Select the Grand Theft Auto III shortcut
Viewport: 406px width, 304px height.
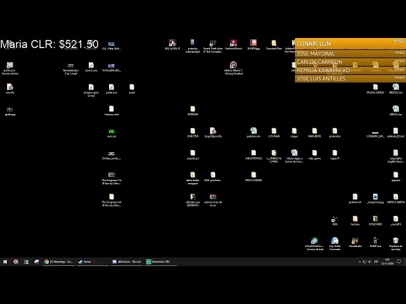213,46
